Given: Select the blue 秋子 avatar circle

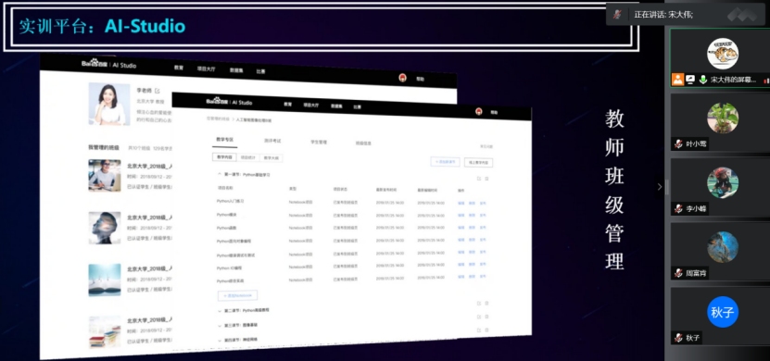Looking at the screenshot, I should coord(723,312).
